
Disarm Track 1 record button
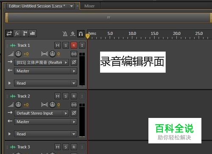click(x=74, y=45)
